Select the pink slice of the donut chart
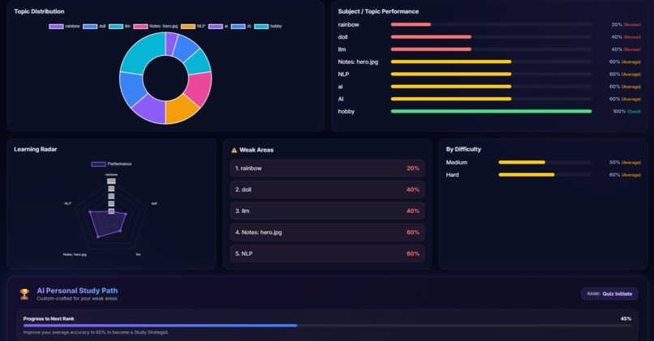Viewport: 654px width, 341px height. 200,87
